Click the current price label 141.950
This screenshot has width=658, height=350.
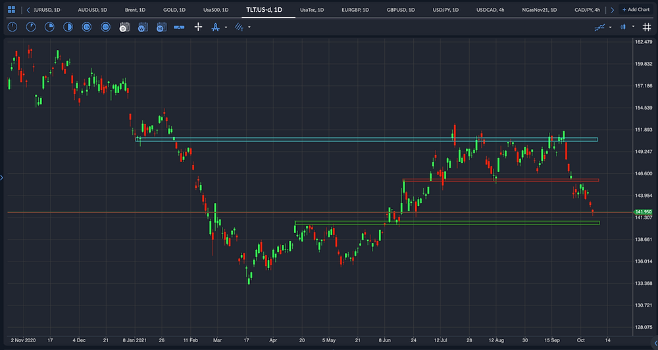click(x=644, y=212)
